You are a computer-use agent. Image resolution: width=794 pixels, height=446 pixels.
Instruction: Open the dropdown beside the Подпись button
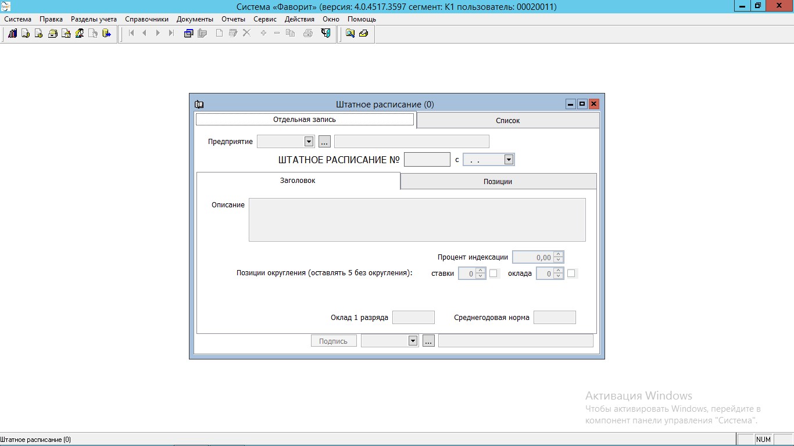tap(413, 341)
